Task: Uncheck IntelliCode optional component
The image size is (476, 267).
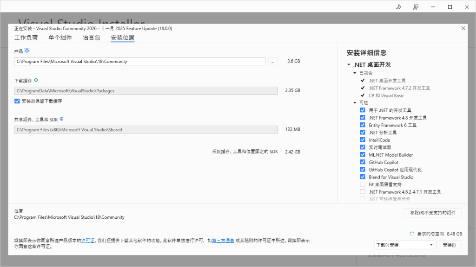Action: click(363, 140)
